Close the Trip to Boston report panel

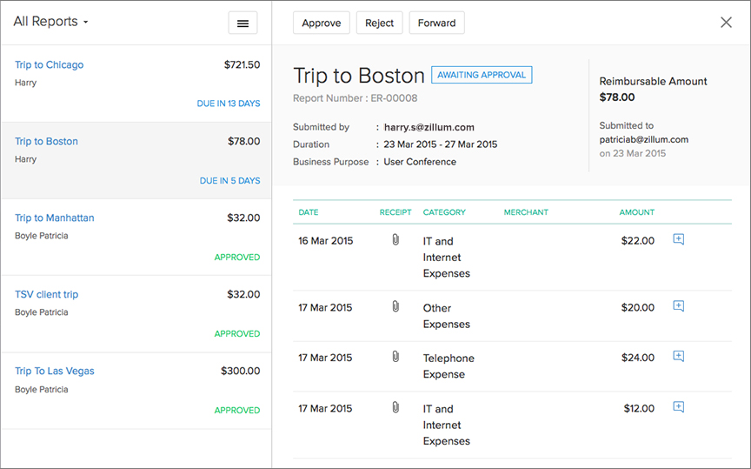727,23
